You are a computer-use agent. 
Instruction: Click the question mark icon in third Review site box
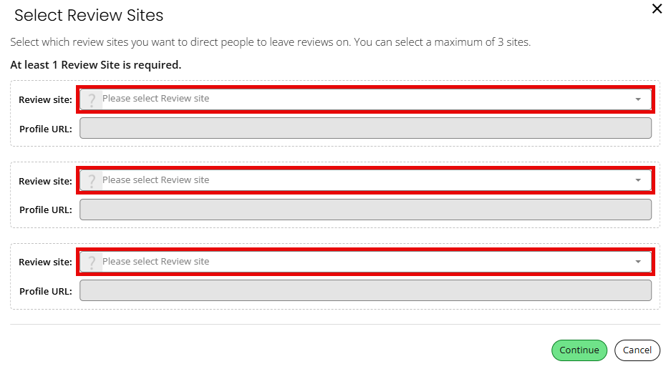click(x=91, y=262)
